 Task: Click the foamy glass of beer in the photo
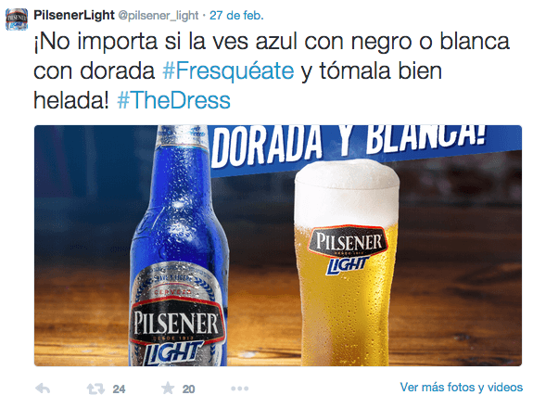coord(346,262)
